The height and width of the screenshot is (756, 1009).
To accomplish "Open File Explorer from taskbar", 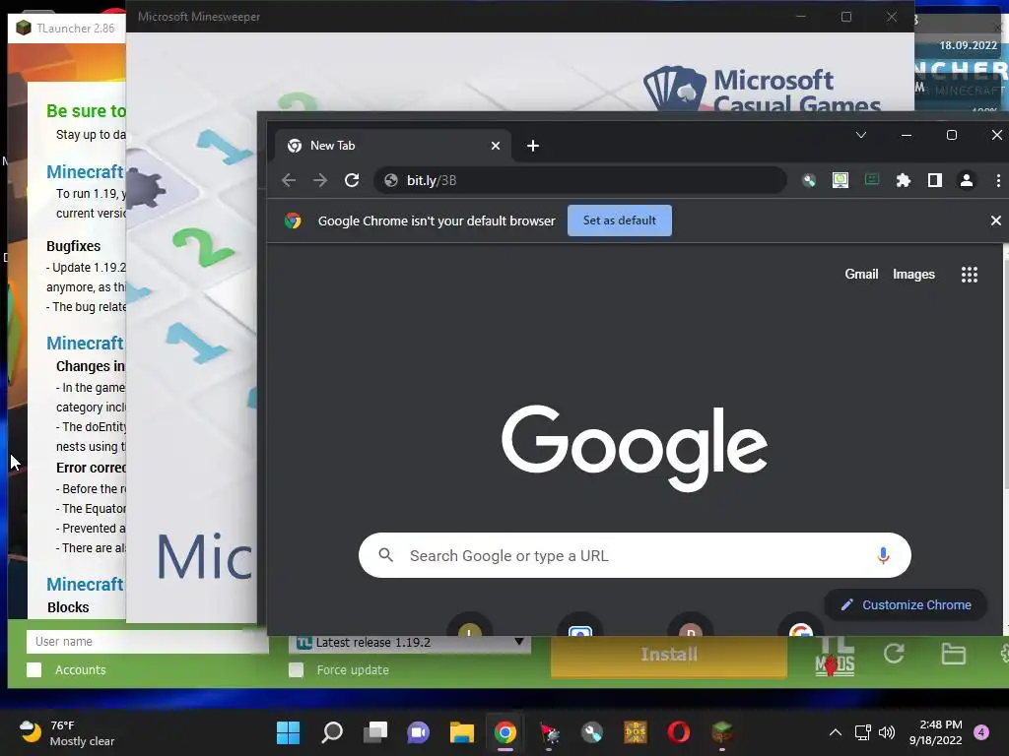I will click(x=461, y=732).
